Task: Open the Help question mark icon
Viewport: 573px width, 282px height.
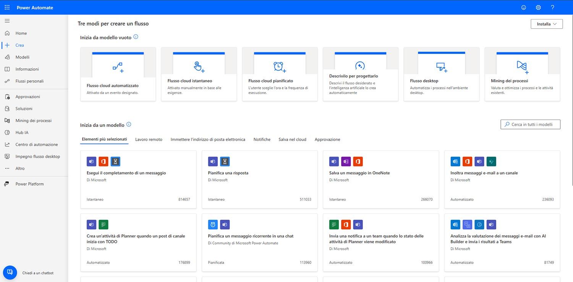Action: 552,7
